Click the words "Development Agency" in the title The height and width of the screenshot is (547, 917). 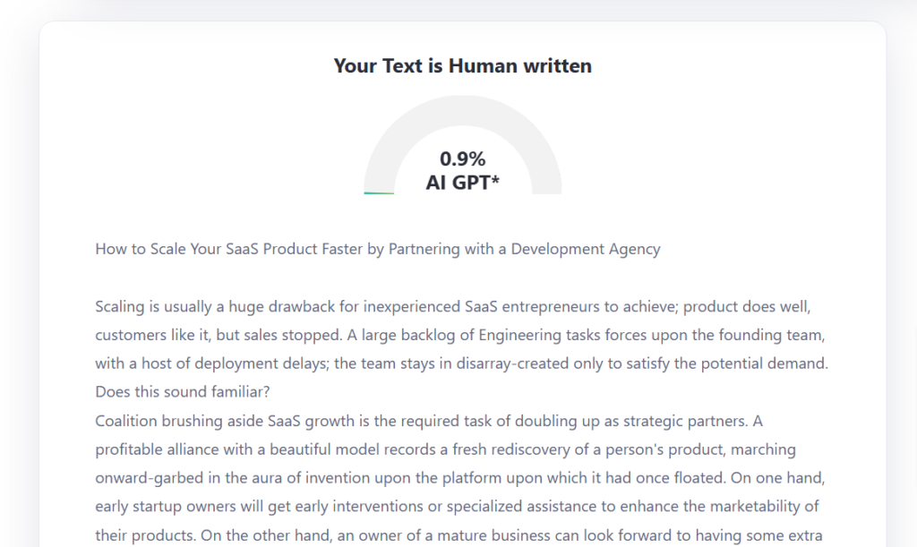pyautogui.click(x=586, y=249)
